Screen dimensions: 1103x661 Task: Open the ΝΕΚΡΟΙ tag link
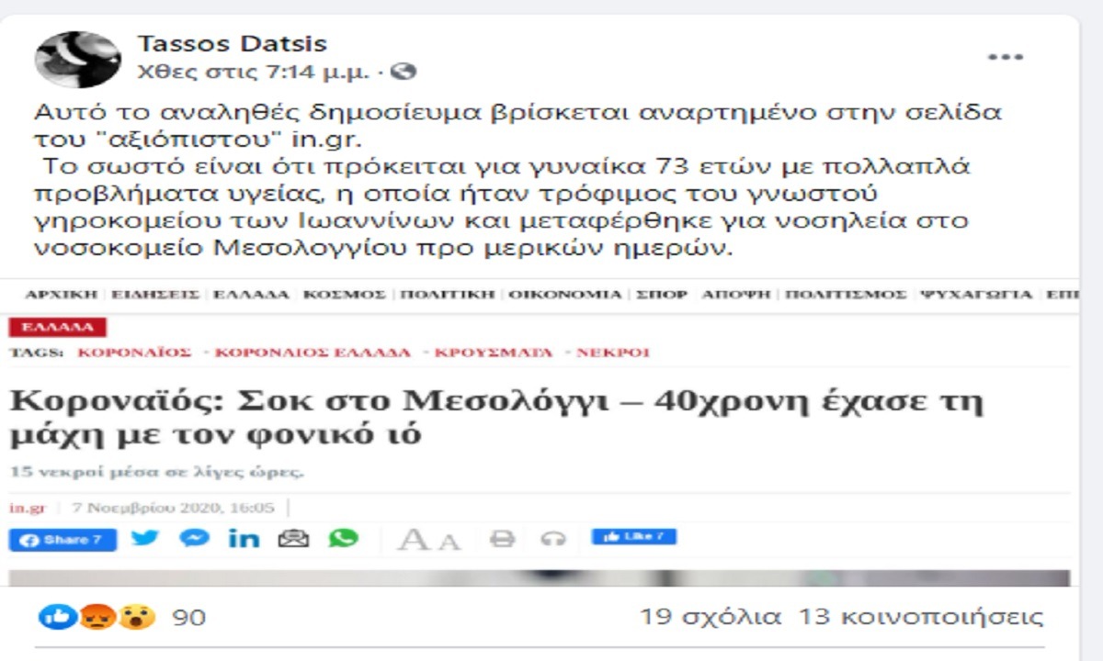point(612,353)
